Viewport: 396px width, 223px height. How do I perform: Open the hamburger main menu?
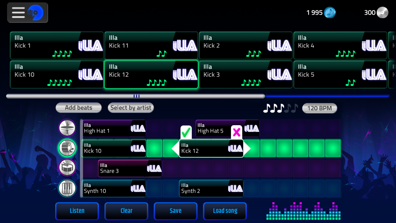coord(27,12)
